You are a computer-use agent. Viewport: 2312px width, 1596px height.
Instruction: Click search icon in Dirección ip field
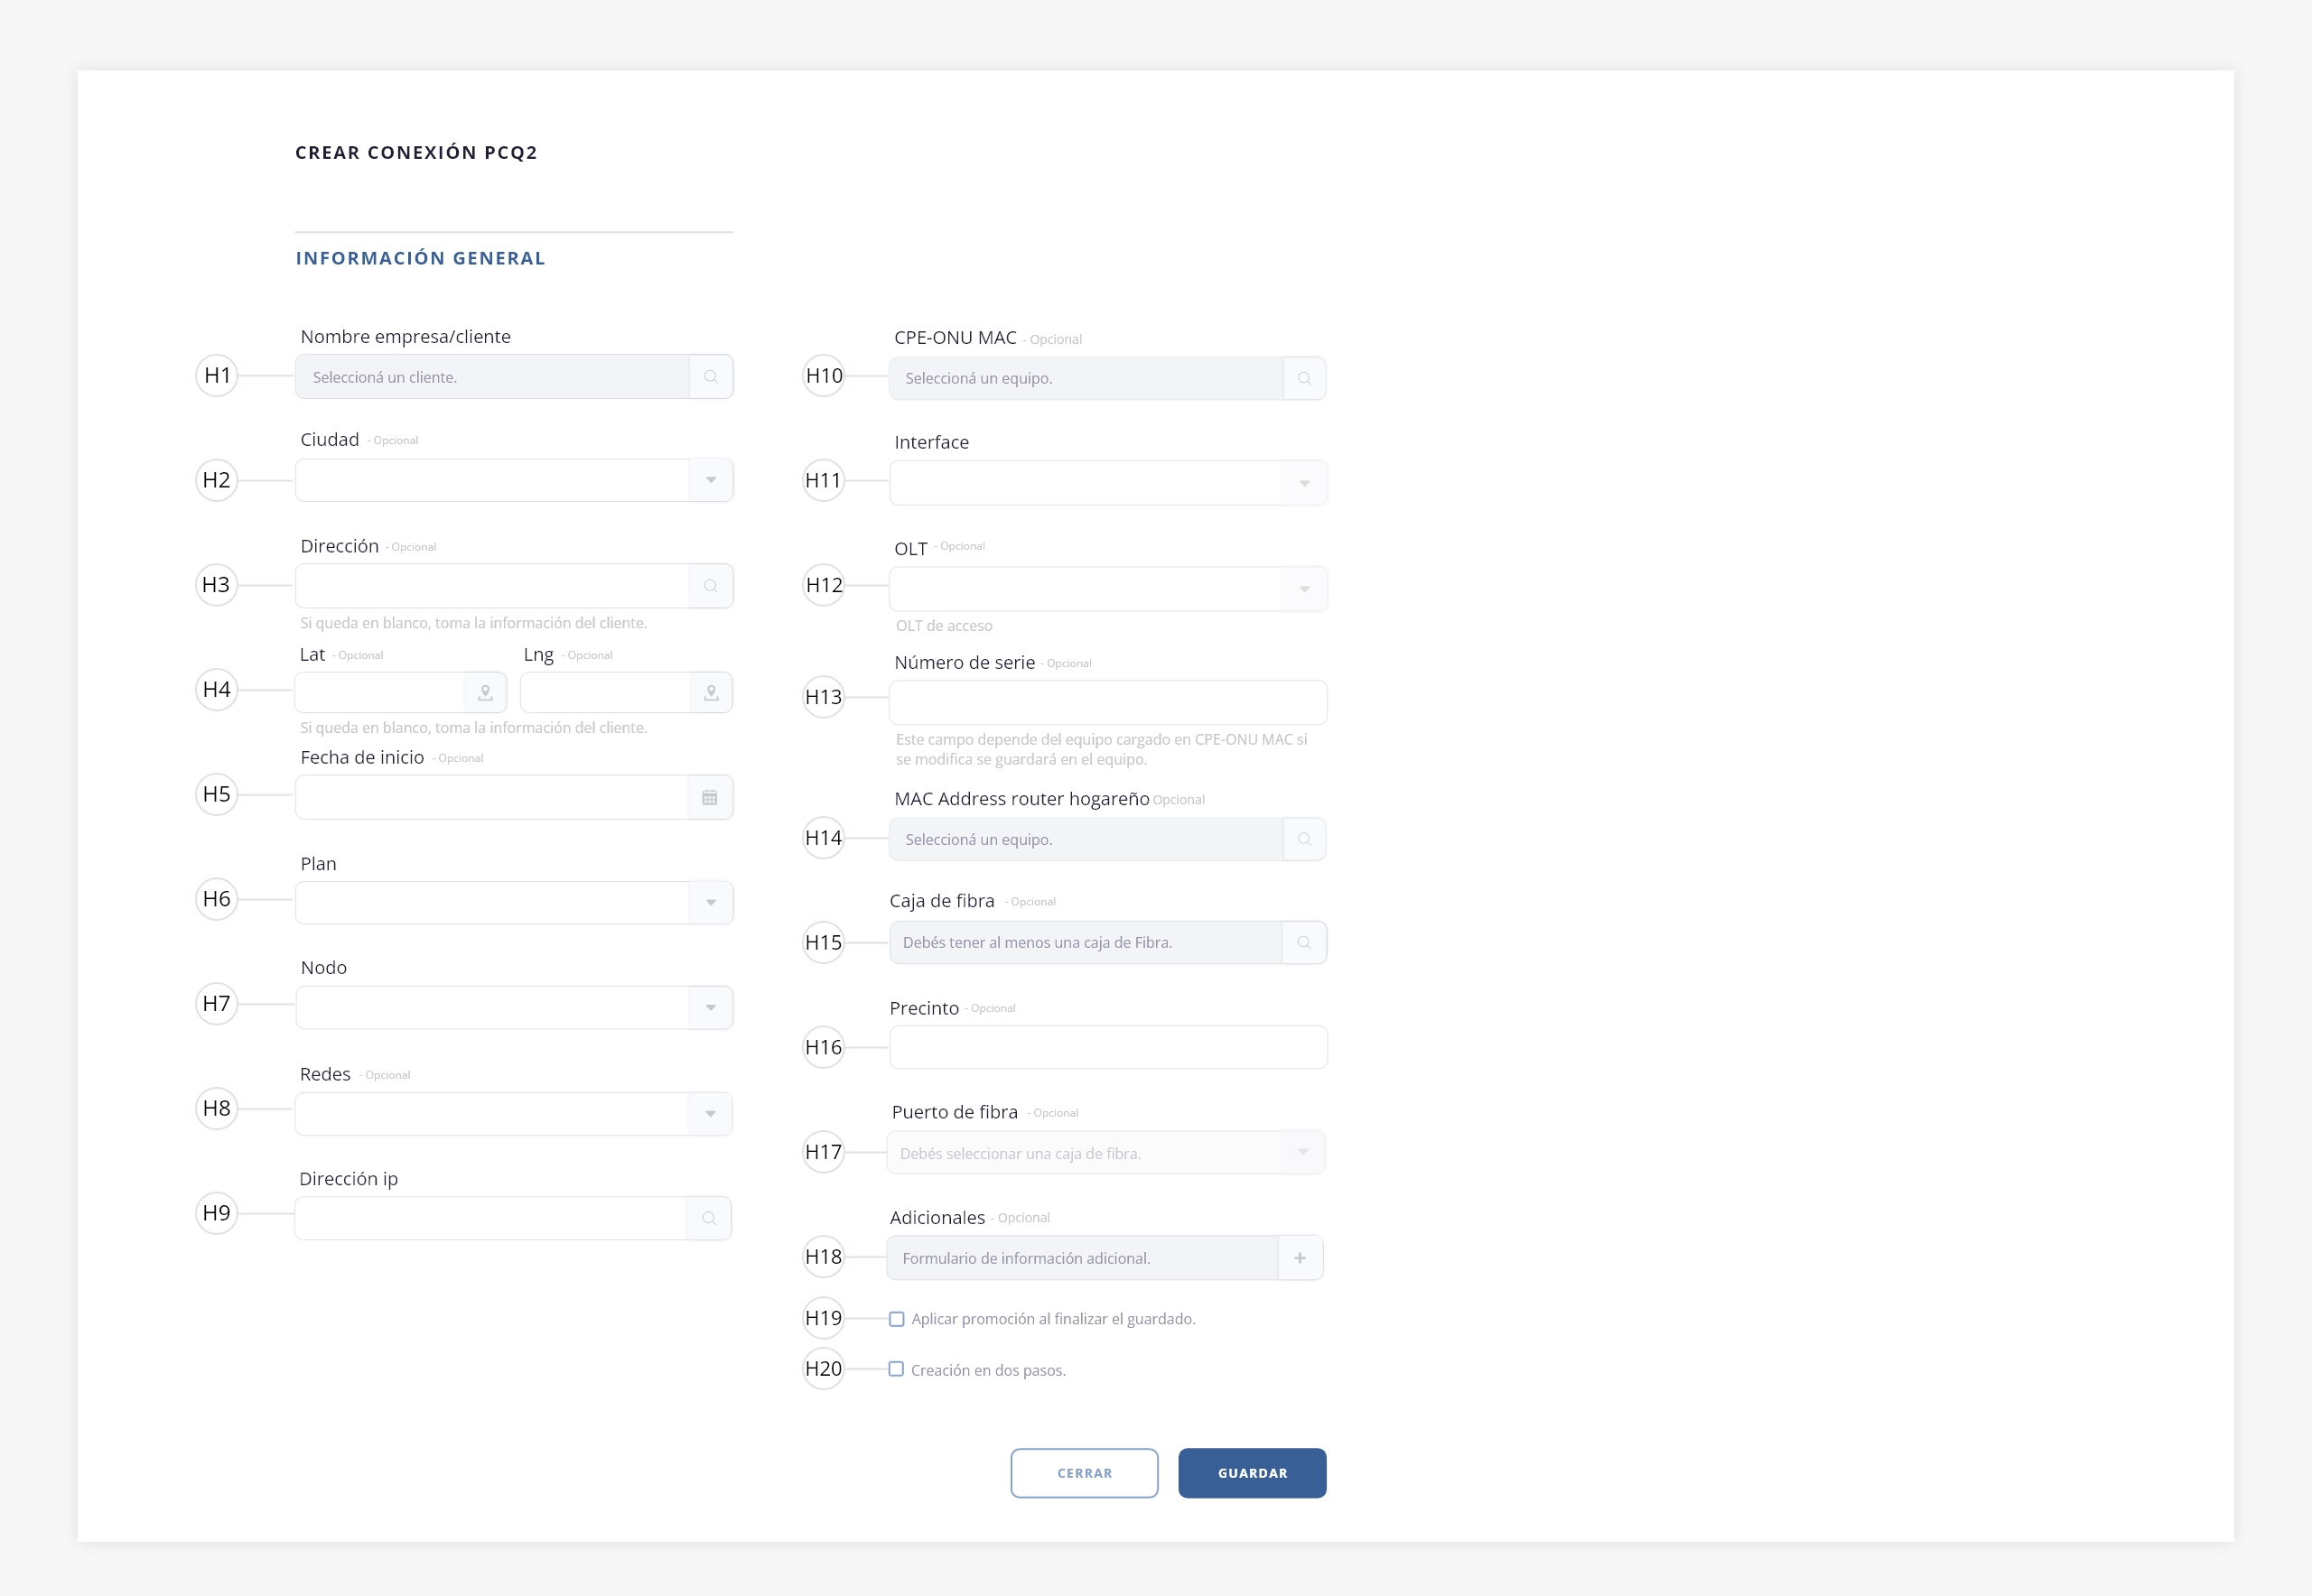pos(708,1218)
